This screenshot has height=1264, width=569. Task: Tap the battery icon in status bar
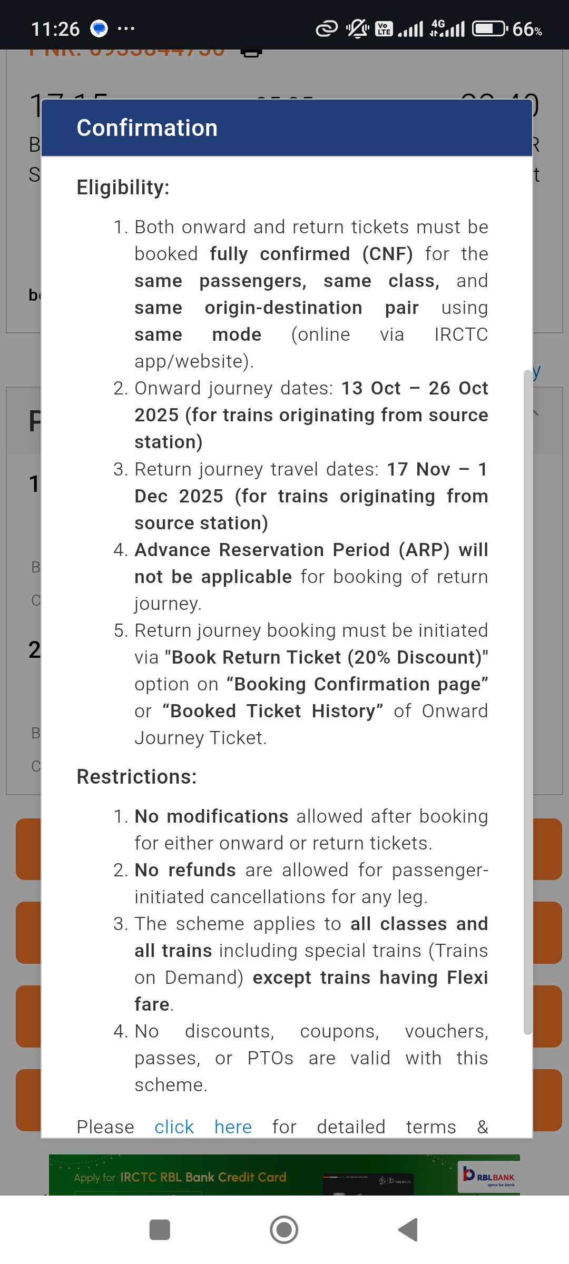[x=489, y=28]
